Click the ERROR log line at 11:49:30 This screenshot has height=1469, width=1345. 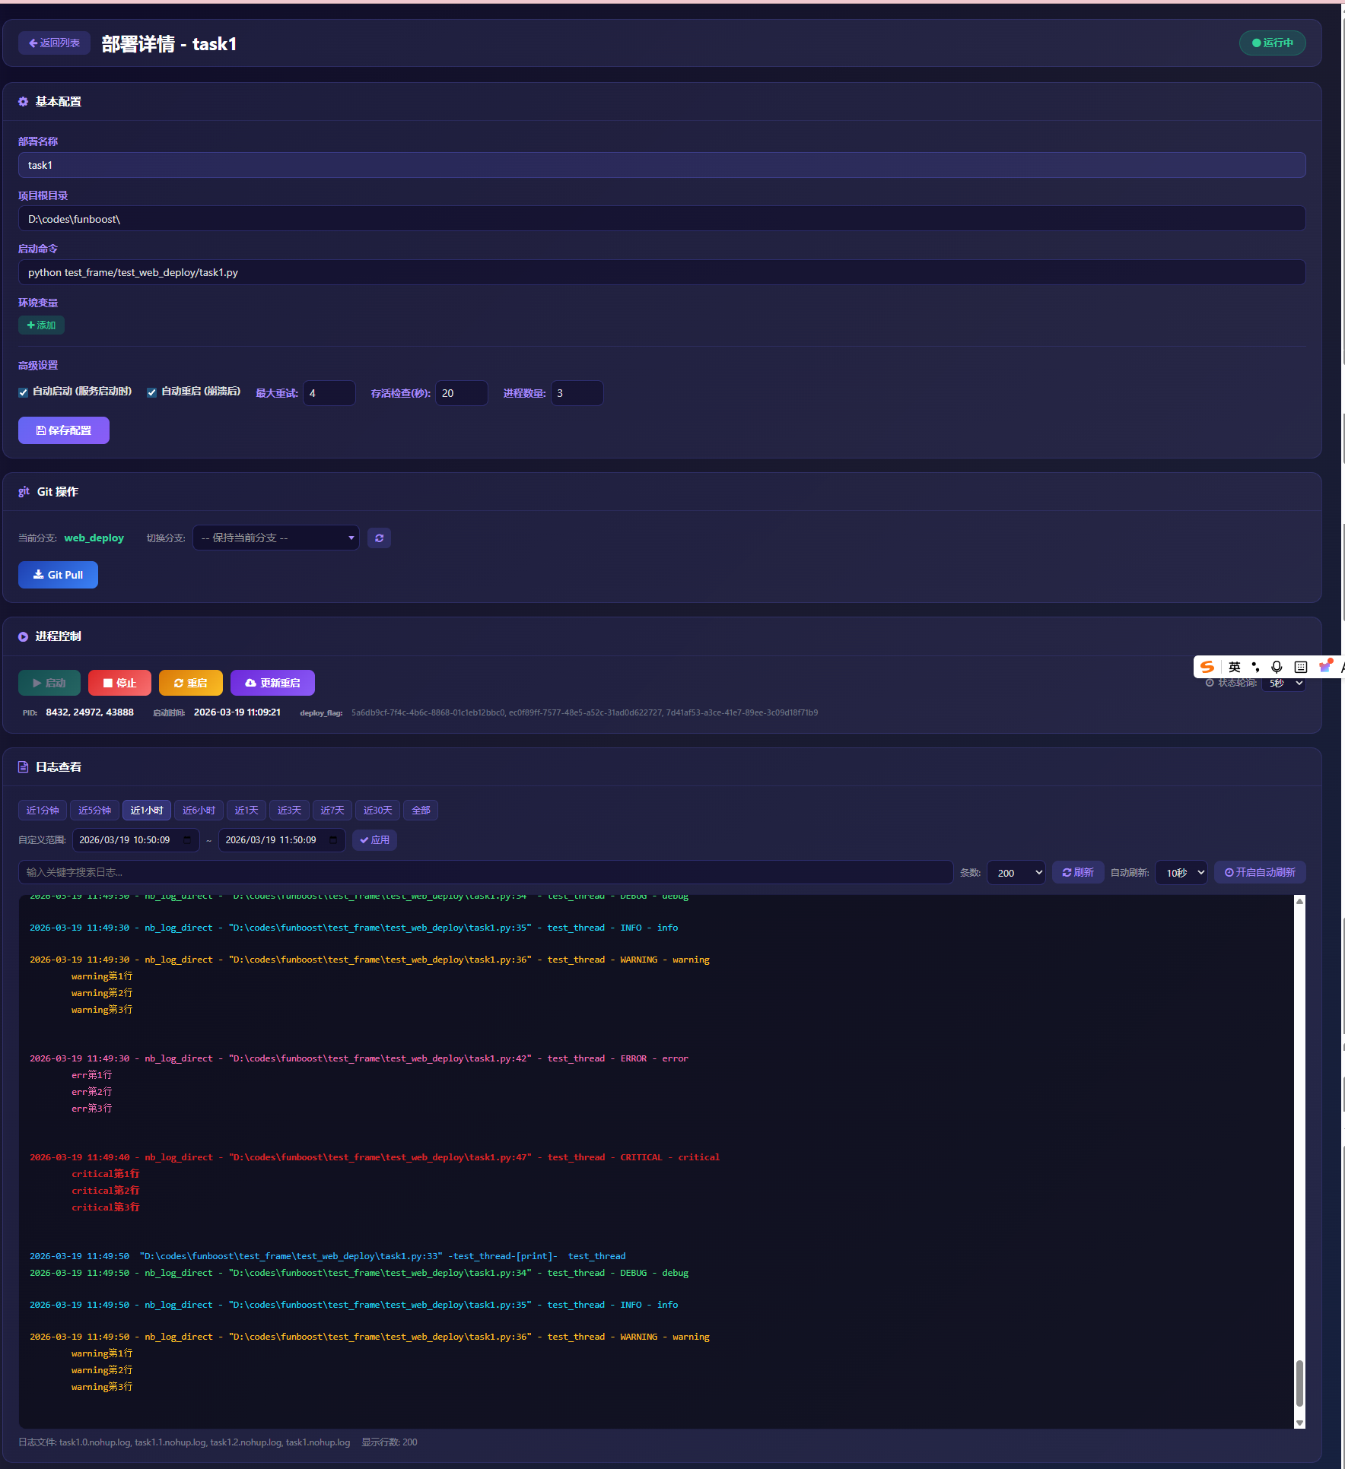359,1058
